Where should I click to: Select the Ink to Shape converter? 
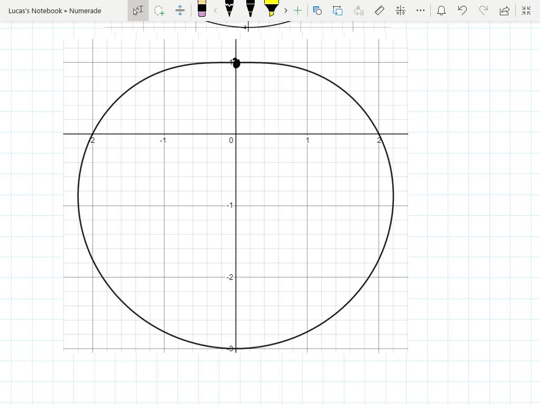317,11
